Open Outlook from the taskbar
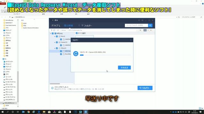The image size is (204, 114). pos(23,112)
